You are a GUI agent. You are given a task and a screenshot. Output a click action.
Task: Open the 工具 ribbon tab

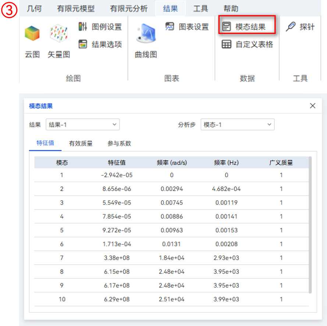coord(200,8)
